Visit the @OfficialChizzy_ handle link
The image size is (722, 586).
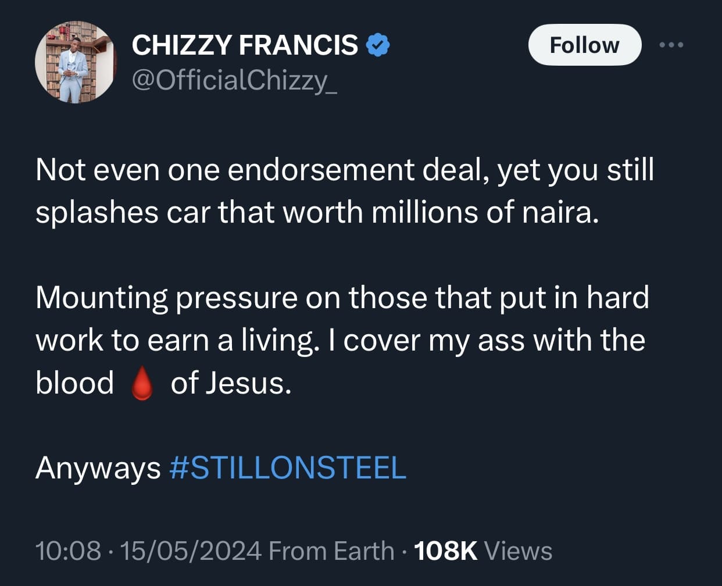[x=234, y=80]
